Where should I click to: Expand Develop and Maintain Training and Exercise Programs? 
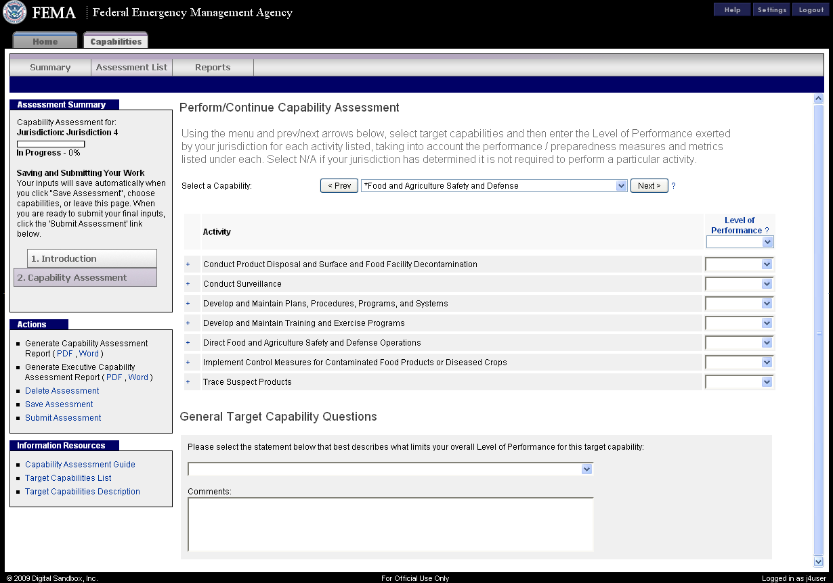[x=188, y=323]
